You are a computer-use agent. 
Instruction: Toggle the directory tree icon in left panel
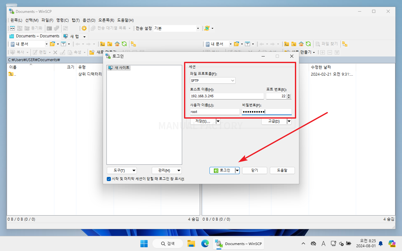(x=133, y=44)
